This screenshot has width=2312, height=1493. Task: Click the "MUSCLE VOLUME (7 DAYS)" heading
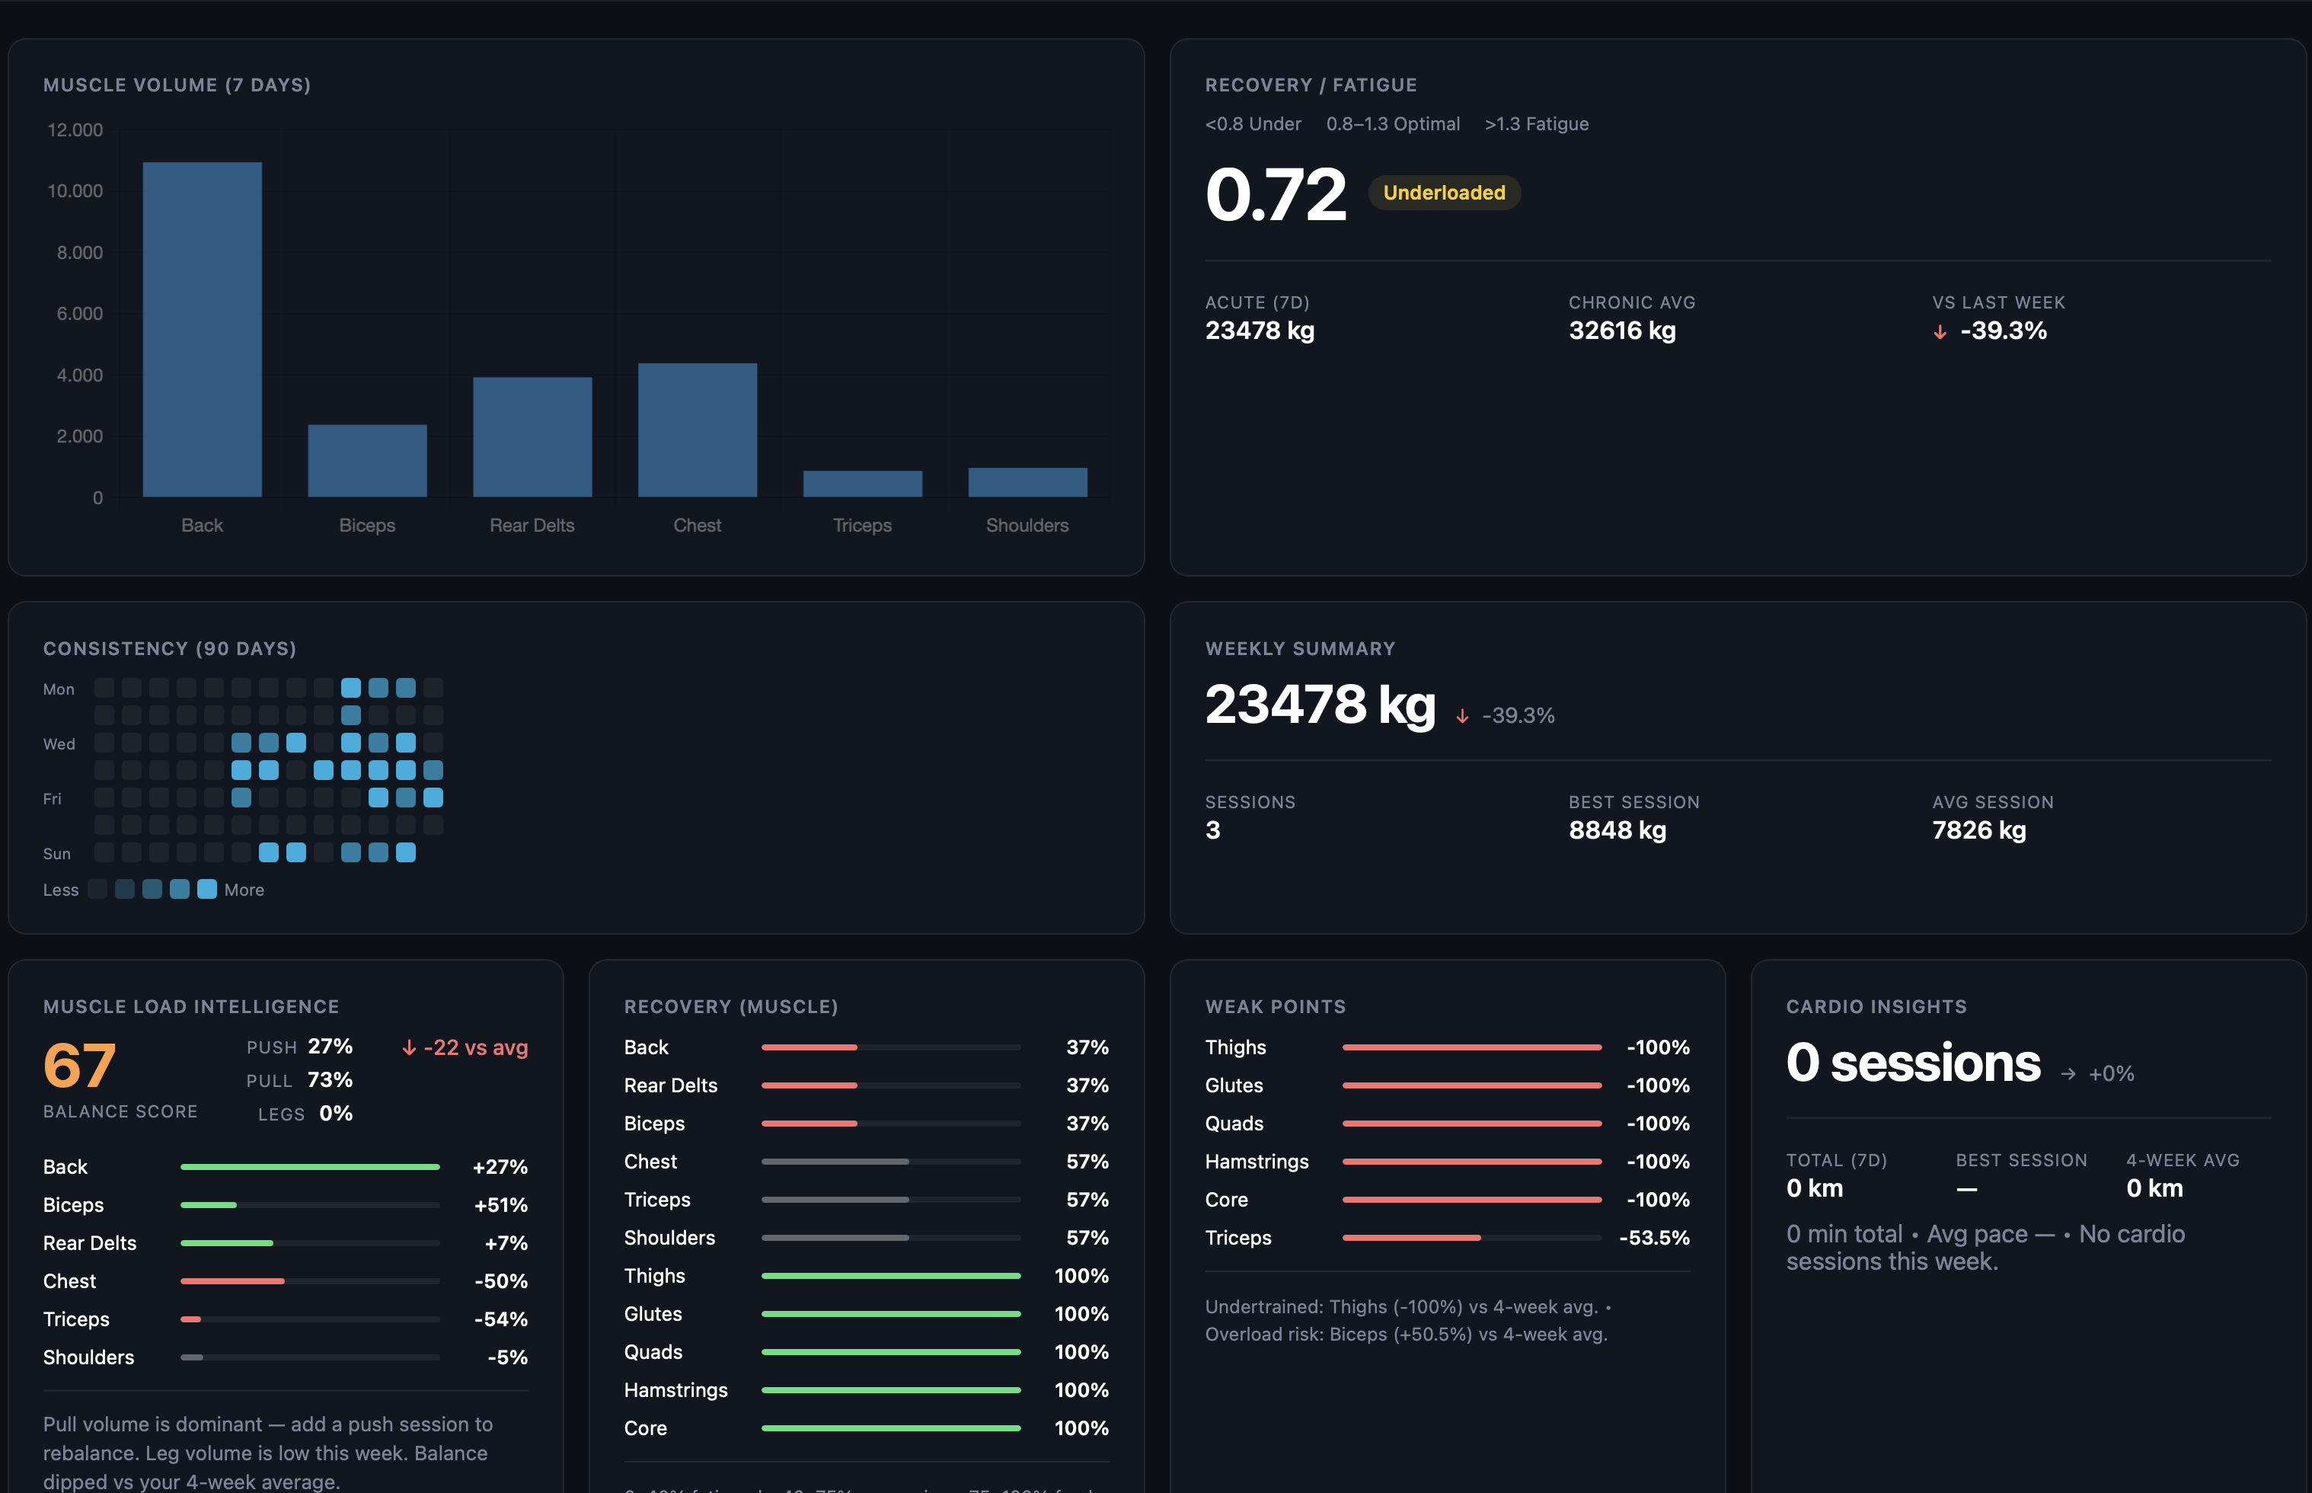177,85
